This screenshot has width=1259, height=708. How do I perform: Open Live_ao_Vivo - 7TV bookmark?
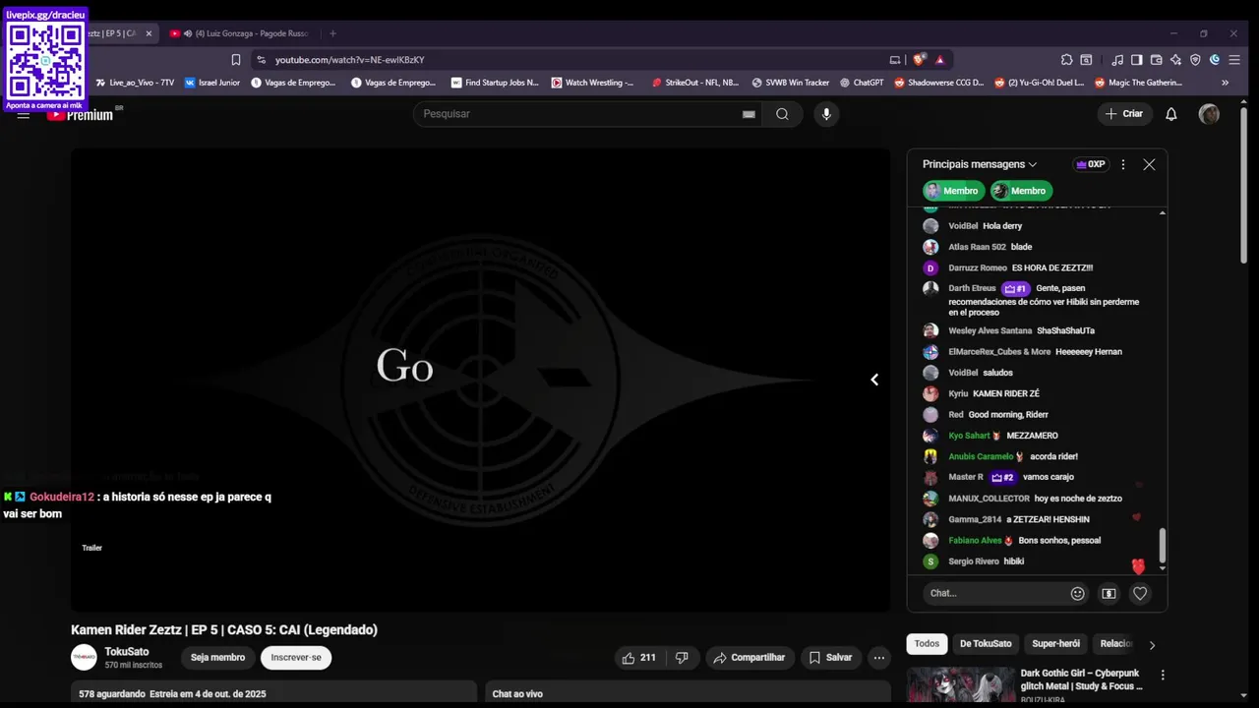pos(135,83)
